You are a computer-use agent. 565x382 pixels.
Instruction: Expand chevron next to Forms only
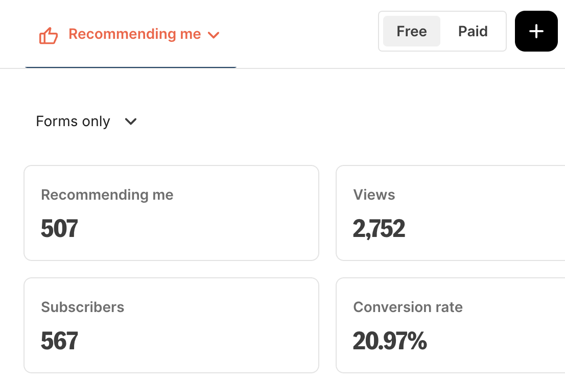(x=130, y=122)
